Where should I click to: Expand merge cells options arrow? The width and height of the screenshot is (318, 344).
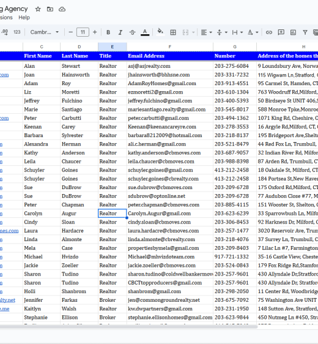[x=193, y=32]
